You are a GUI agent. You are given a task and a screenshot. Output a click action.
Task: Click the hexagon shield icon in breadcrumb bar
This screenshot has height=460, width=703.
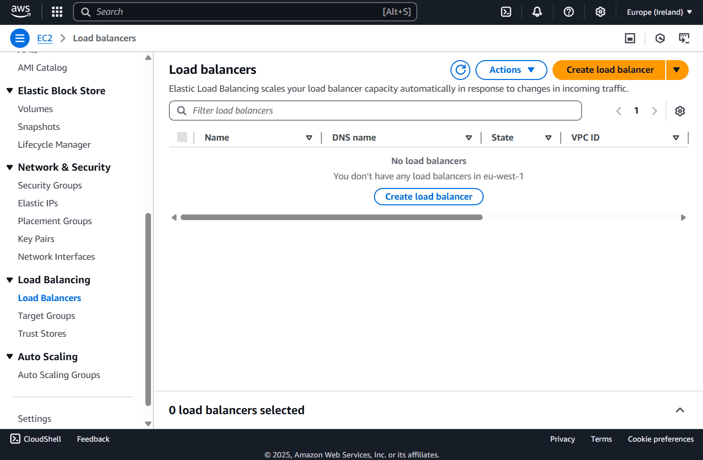tap(660, 38)
